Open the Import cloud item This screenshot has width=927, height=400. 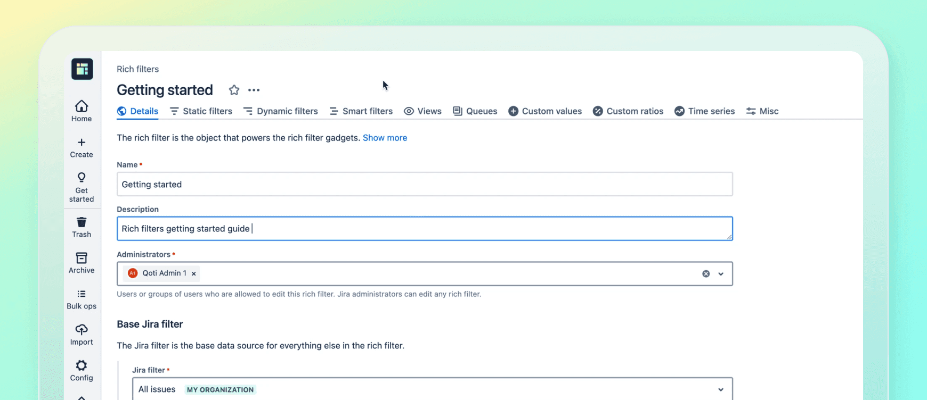pos(82,335)
